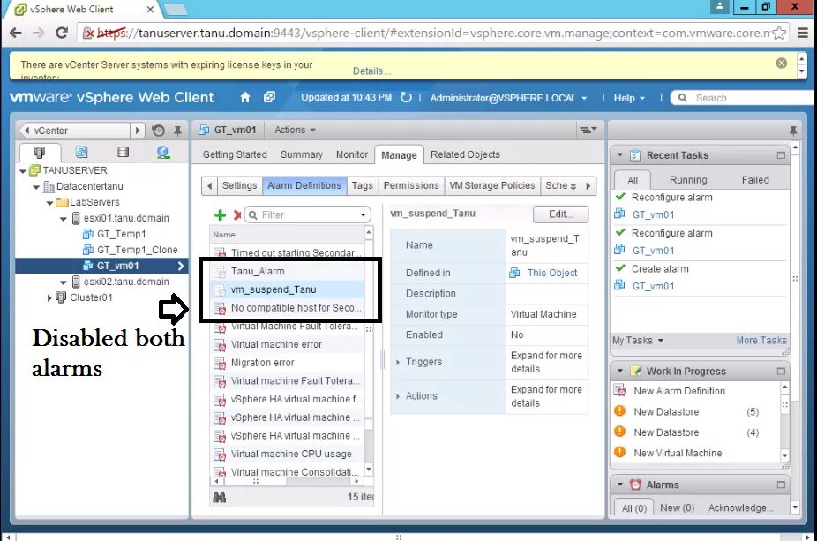Click the navigator history icon
The width and height of the screenshot is (817, 541).
pos(159,131)
